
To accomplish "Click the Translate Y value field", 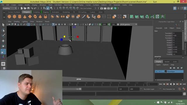I will (177, 36).
